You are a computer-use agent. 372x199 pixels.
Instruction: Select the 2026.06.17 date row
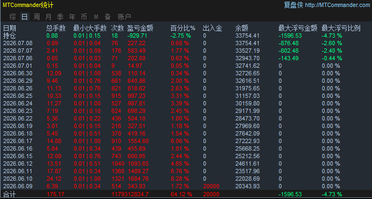[18, 141]
